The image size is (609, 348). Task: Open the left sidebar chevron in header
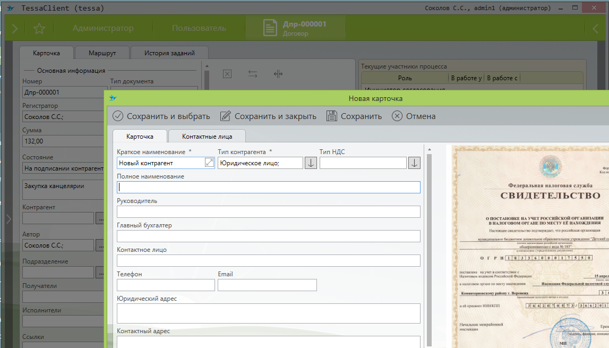click(x=14, y=29)
